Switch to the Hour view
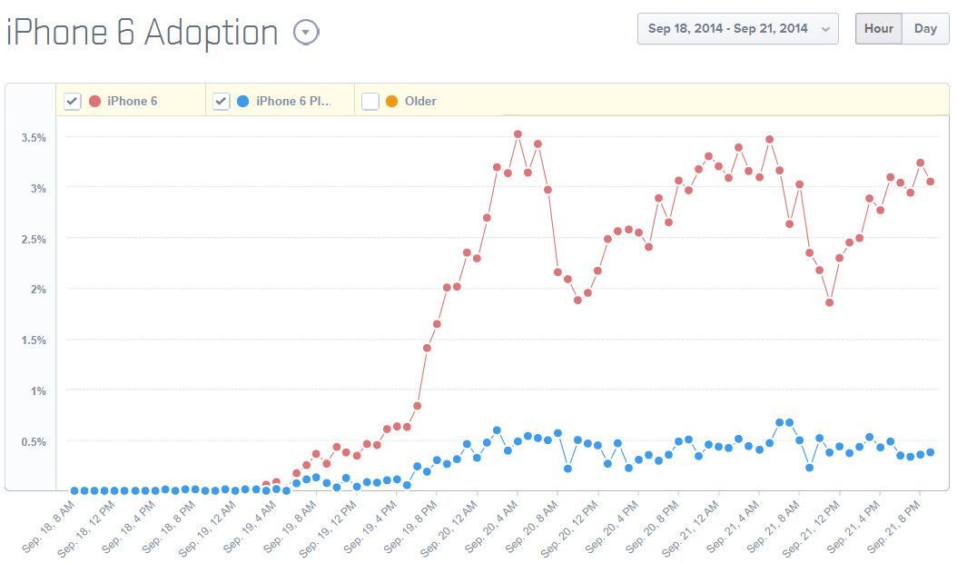This screenshot has height=563, width=957. 878,29
